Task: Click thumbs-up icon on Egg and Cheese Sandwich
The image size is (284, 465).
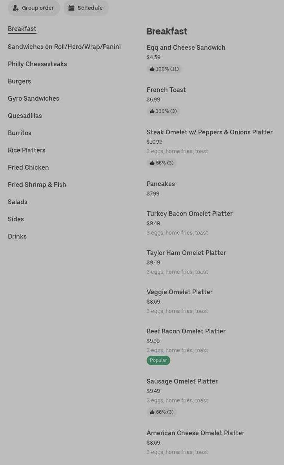Action: tap(152, 69)
